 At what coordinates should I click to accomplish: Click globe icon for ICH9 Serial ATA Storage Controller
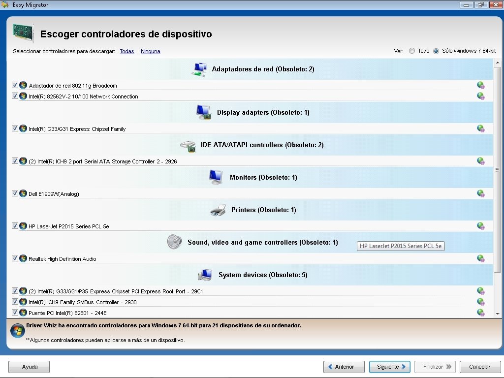481,161
